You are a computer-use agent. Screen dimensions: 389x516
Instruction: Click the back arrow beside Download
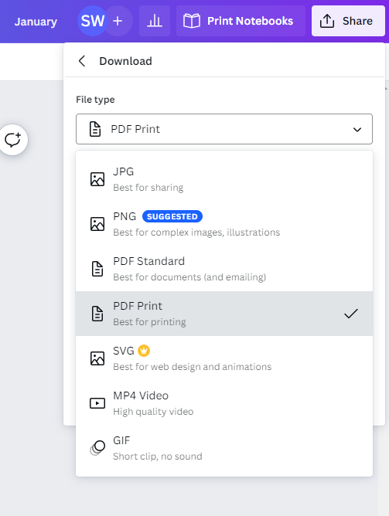click(82, 61)
